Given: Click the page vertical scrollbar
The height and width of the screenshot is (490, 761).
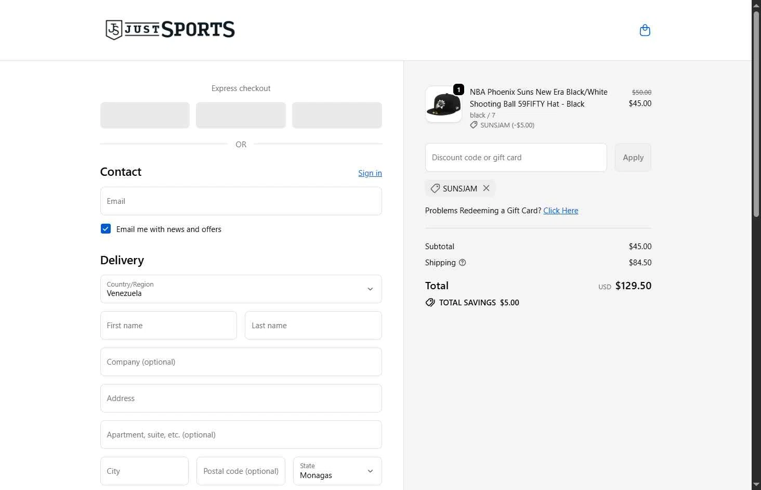Looking at the screenshot, I should coord(756,114).
